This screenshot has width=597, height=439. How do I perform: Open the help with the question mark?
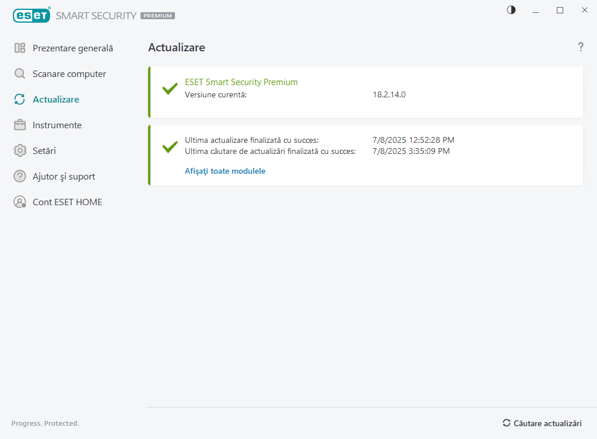[x=581, y=47]
